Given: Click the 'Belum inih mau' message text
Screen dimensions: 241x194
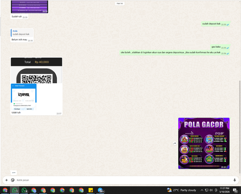Looking at the screenshot, I should [x=19, y=39].
